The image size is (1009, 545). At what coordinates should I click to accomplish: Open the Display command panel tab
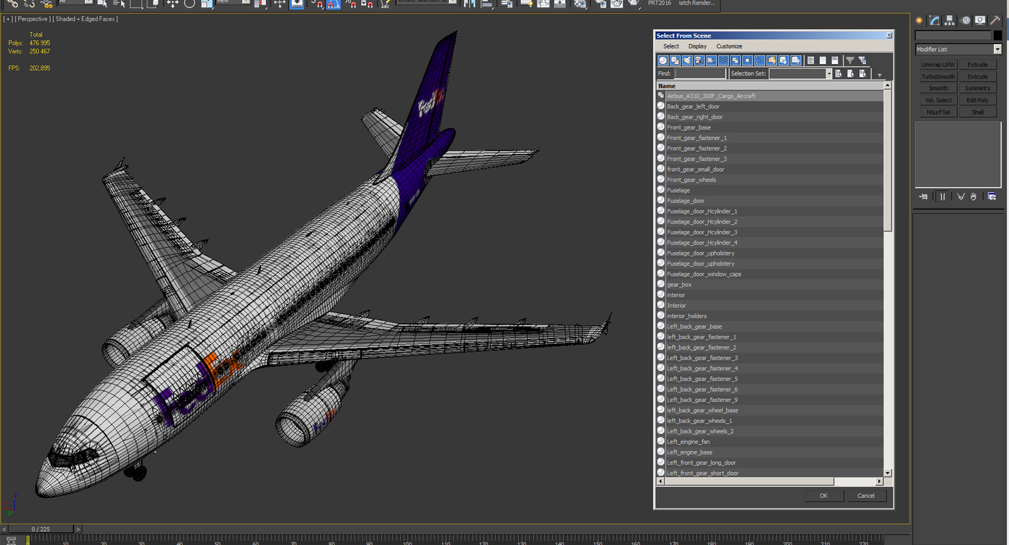[x=980, y=20]
